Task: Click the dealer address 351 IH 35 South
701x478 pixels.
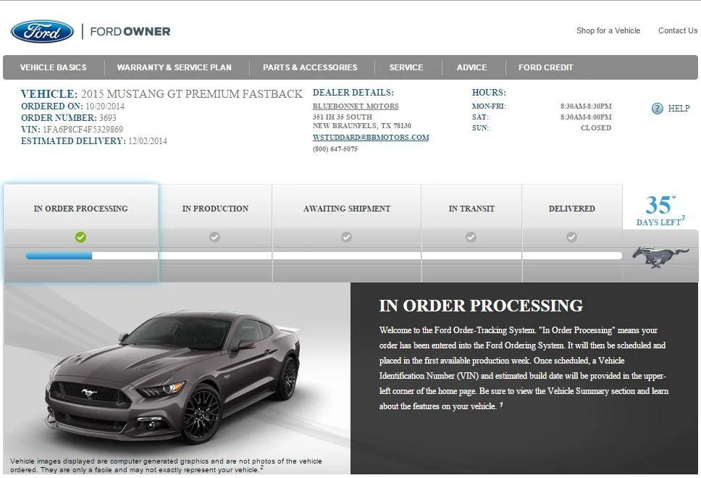Action: [x=343, y=117]
